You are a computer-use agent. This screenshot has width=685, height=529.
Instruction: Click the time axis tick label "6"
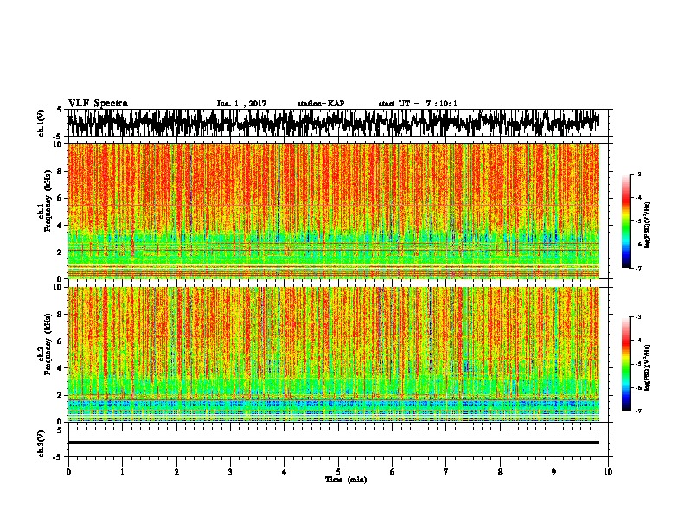tap(393, 472)
